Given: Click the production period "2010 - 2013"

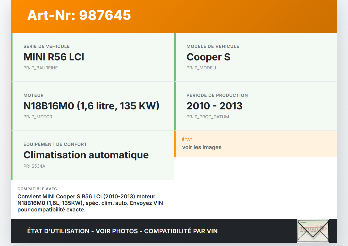Looking at the screenshot, I should tap(215, 106).
